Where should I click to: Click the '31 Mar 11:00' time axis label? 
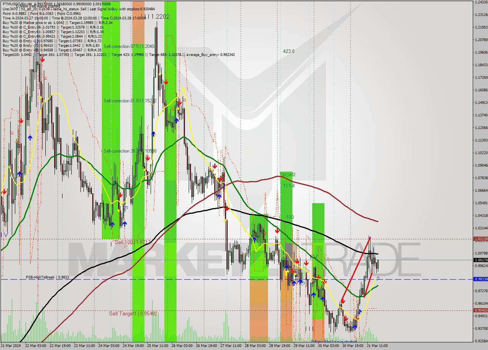pos(377,346)
